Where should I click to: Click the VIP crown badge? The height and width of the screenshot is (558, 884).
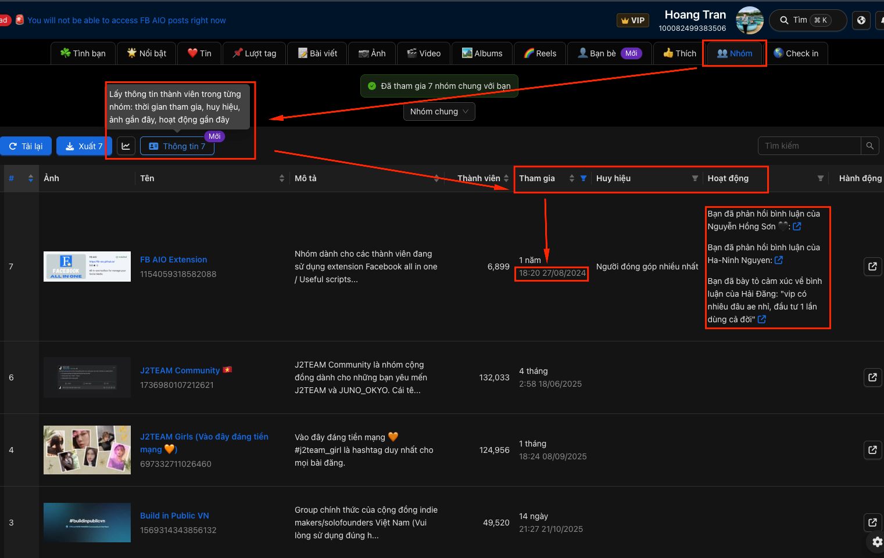tap(632, 20)
